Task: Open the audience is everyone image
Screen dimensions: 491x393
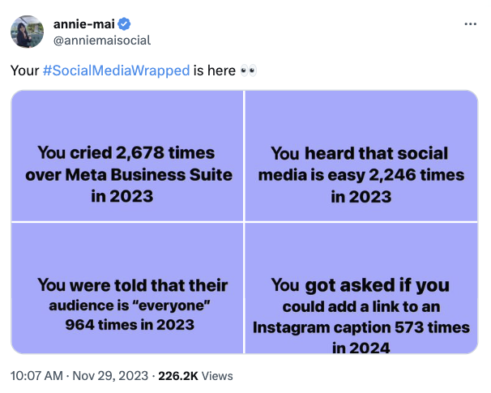Action: pos(127,288)
